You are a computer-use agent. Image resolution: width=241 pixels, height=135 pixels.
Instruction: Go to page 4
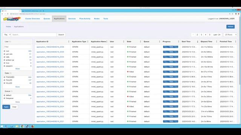click(206, 35)
